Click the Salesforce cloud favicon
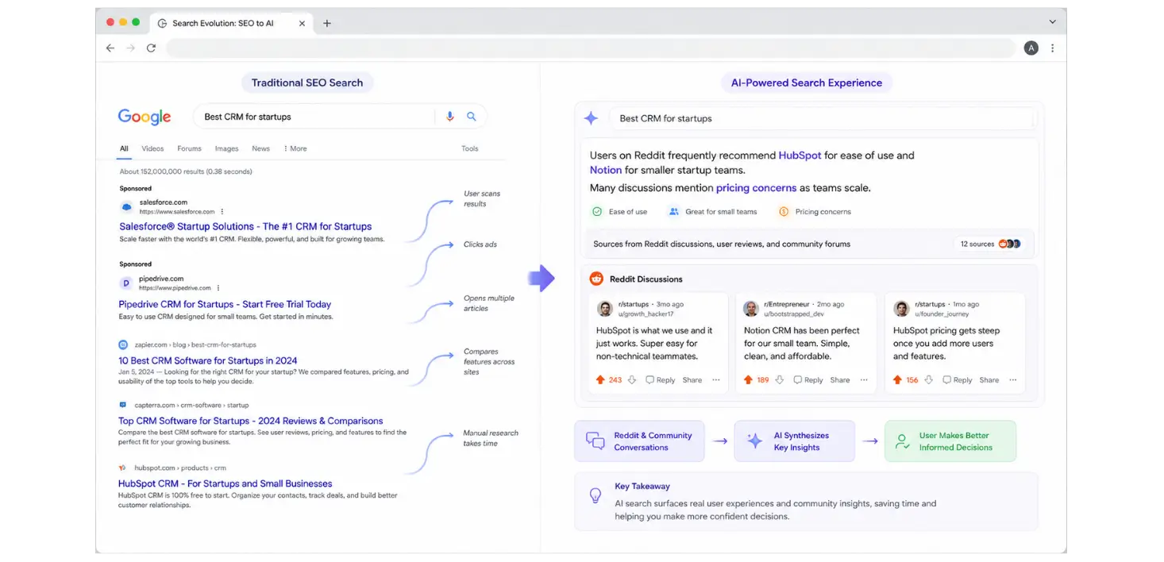 [126, 207]
